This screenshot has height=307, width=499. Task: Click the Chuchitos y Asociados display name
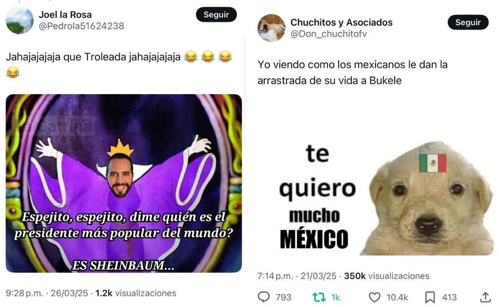[x=341, y=22]
